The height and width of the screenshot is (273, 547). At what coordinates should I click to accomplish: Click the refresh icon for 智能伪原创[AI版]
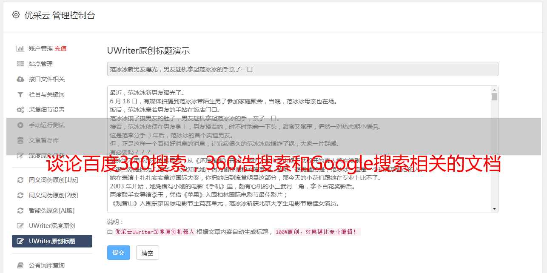[20, 210]
